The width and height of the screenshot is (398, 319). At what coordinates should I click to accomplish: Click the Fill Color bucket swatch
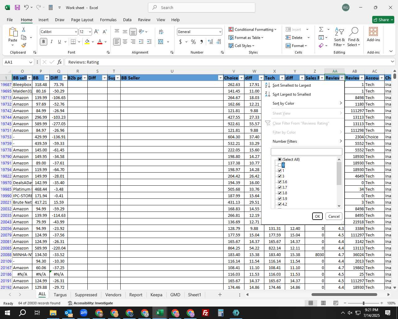pyautogui.click(x=87, y=41)
